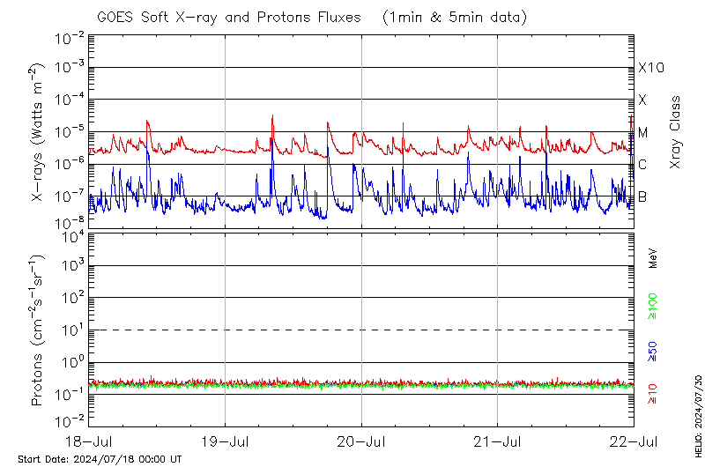Click the '21-Jul' date tick label
This screenshot has height=467, width=705.
(x=498, y=441)
